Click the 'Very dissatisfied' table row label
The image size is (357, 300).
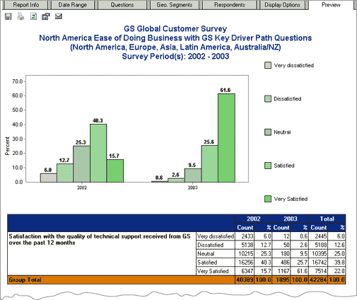(216, 236)
